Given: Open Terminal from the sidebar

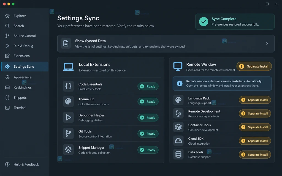Looking at the screenshot, I should (25, 108).
